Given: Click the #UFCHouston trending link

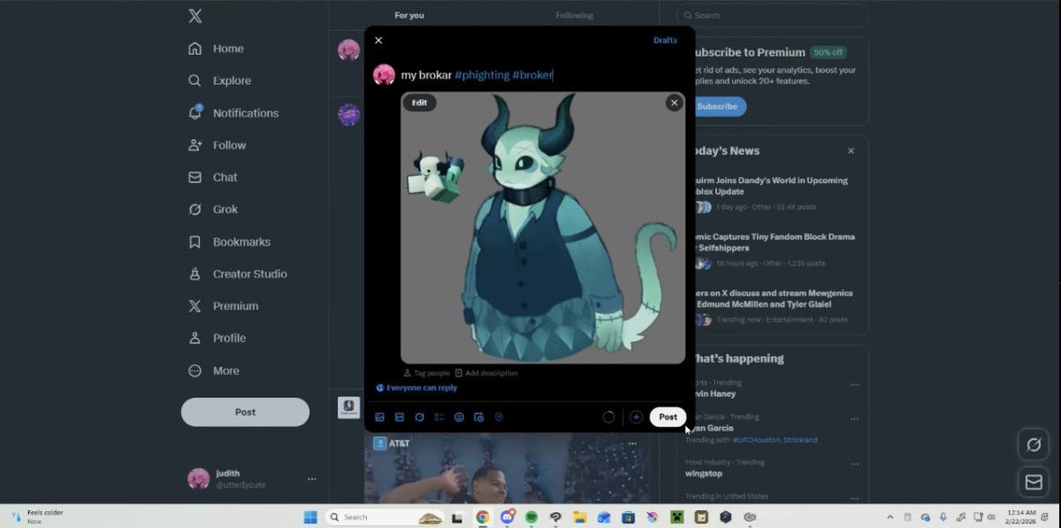Looking at the screenshot, I should point(758,440).
